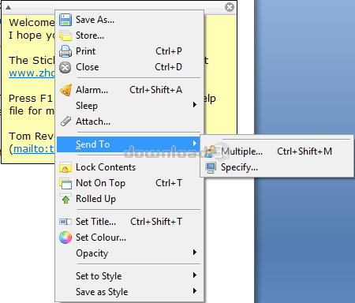
Task: Click the Set Title icon
Action: (x=65, y=222)
